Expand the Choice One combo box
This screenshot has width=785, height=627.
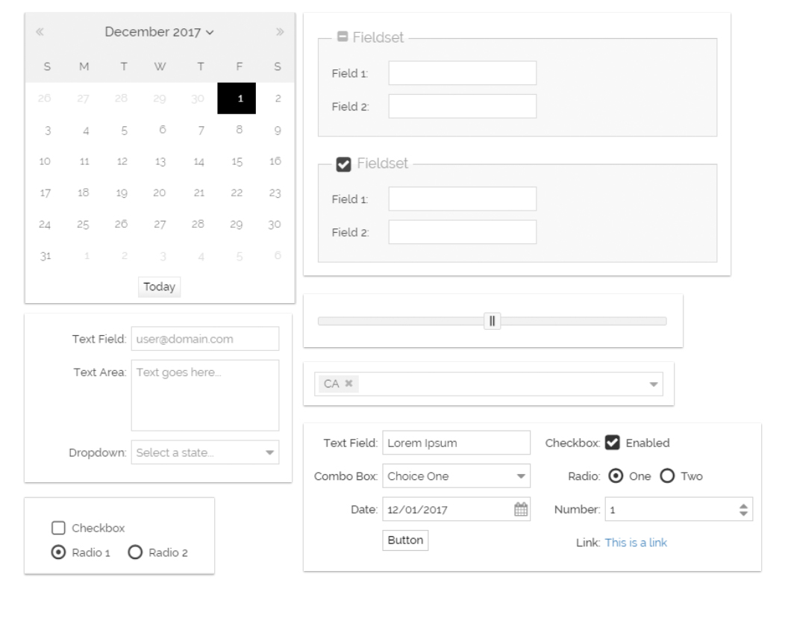coord(519,476)
